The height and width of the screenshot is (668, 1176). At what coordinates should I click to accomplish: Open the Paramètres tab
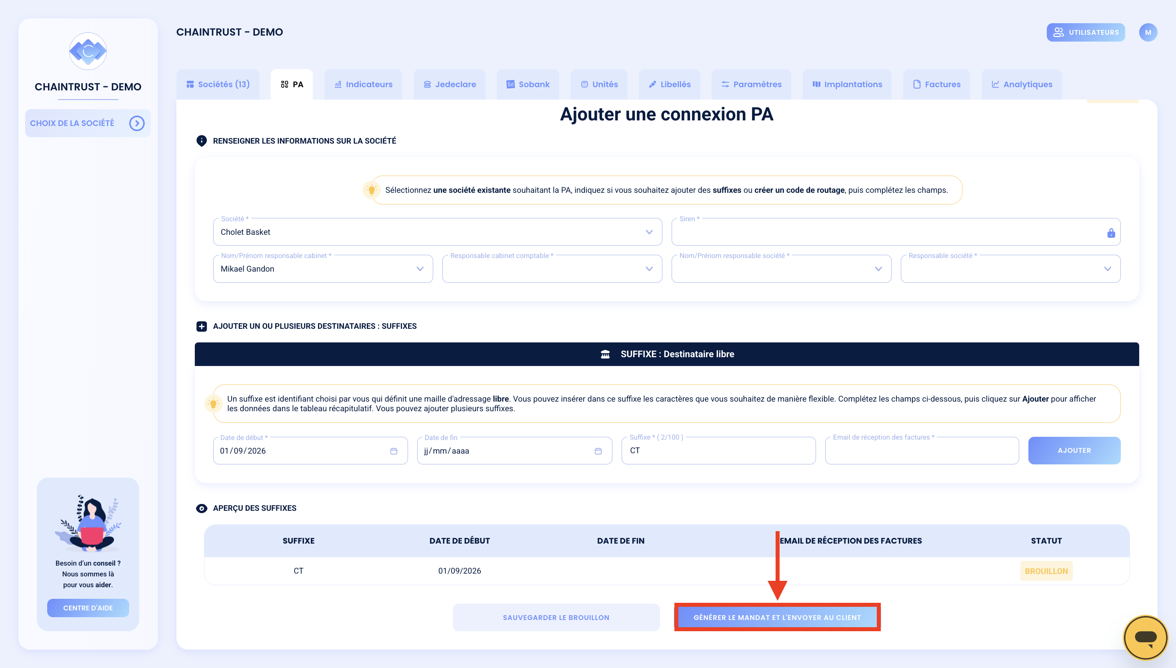point(751,84)
